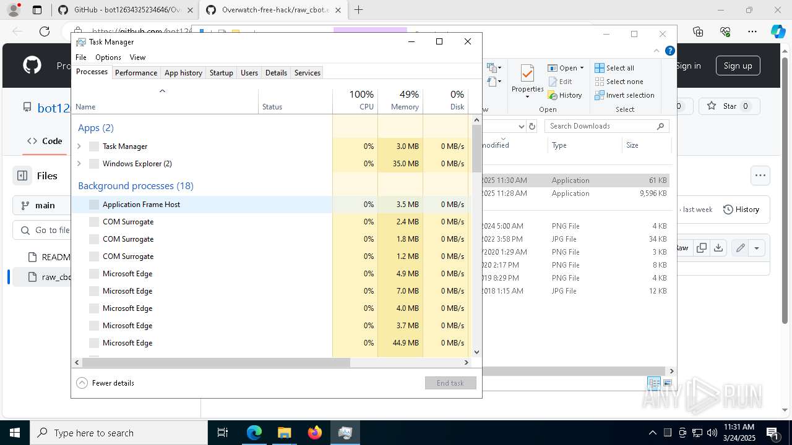This screenshot has width=792, height=445.
Task: Click the GitHub Sign in link
Action: (x=688, y=66)
